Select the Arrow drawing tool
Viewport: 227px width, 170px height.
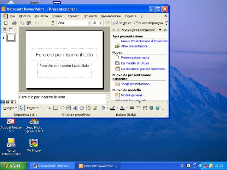pos(49,108)
